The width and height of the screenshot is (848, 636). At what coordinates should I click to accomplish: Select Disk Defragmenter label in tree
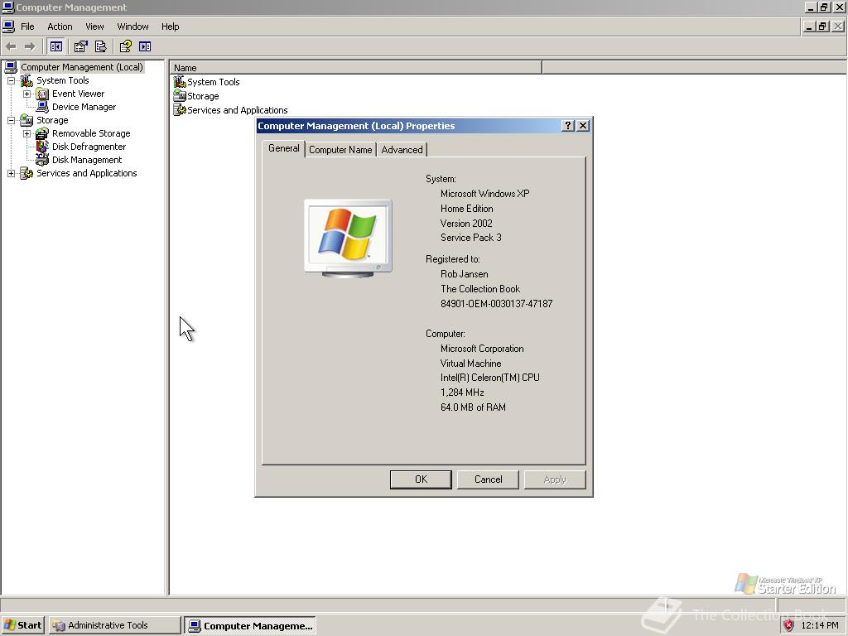point(89,147)
